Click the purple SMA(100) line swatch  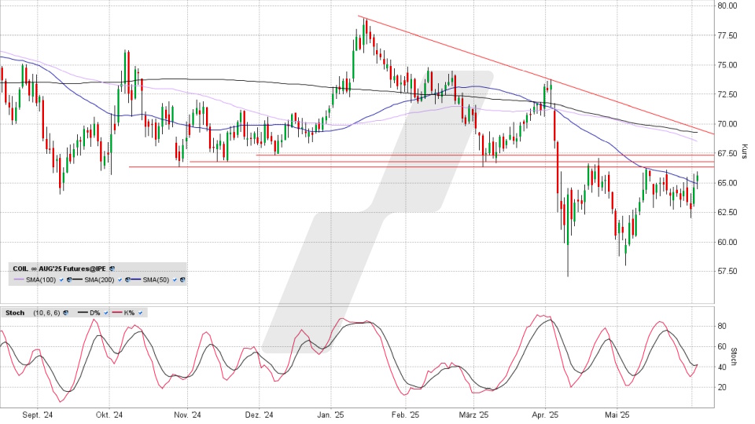tap(19, 280)
